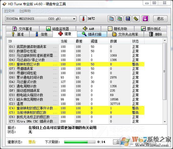Select row (0A) 马达重试计数
Viewport: 173px width, 149px height.
click(76, 82)
